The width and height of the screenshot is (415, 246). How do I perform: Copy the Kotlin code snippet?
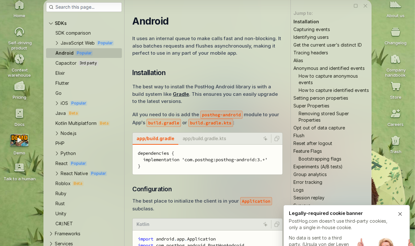pyautogui.click(x=277, y=224)
